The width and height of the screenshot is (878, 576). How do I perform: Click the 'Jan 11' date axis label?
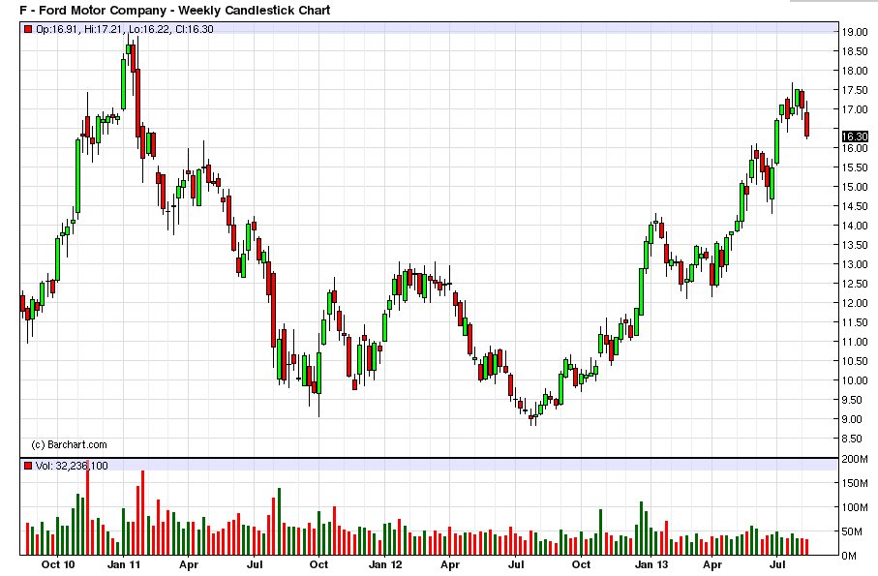(x=124, y=564)
